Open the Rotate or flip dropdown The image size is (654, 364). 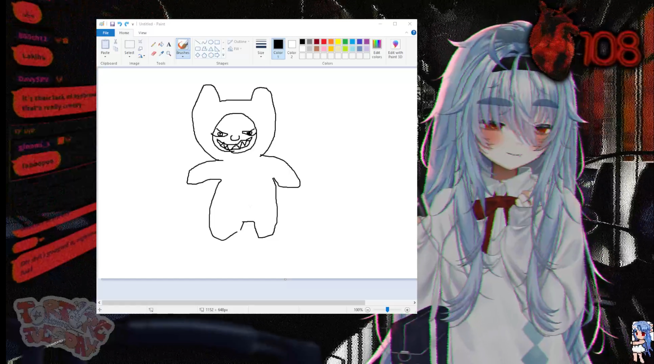point(141,56)
